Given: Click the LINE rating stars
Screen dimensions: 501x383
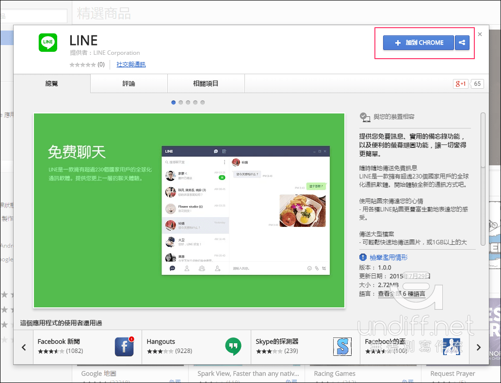Looking at the screenshot, I should (x=83, y=65).
